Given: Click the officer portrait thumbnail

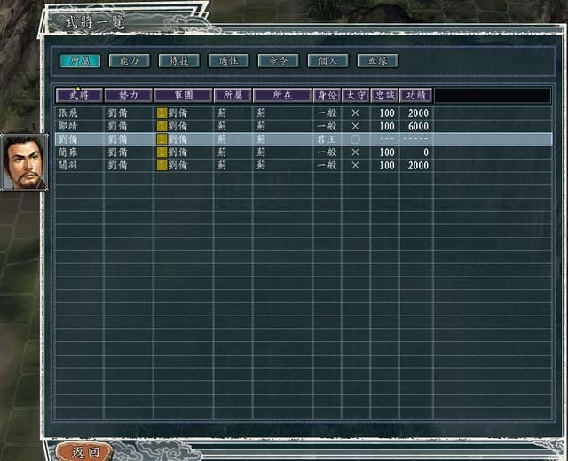Looking at the screenshot, I should pyautogui.click(x=25, y=162).
